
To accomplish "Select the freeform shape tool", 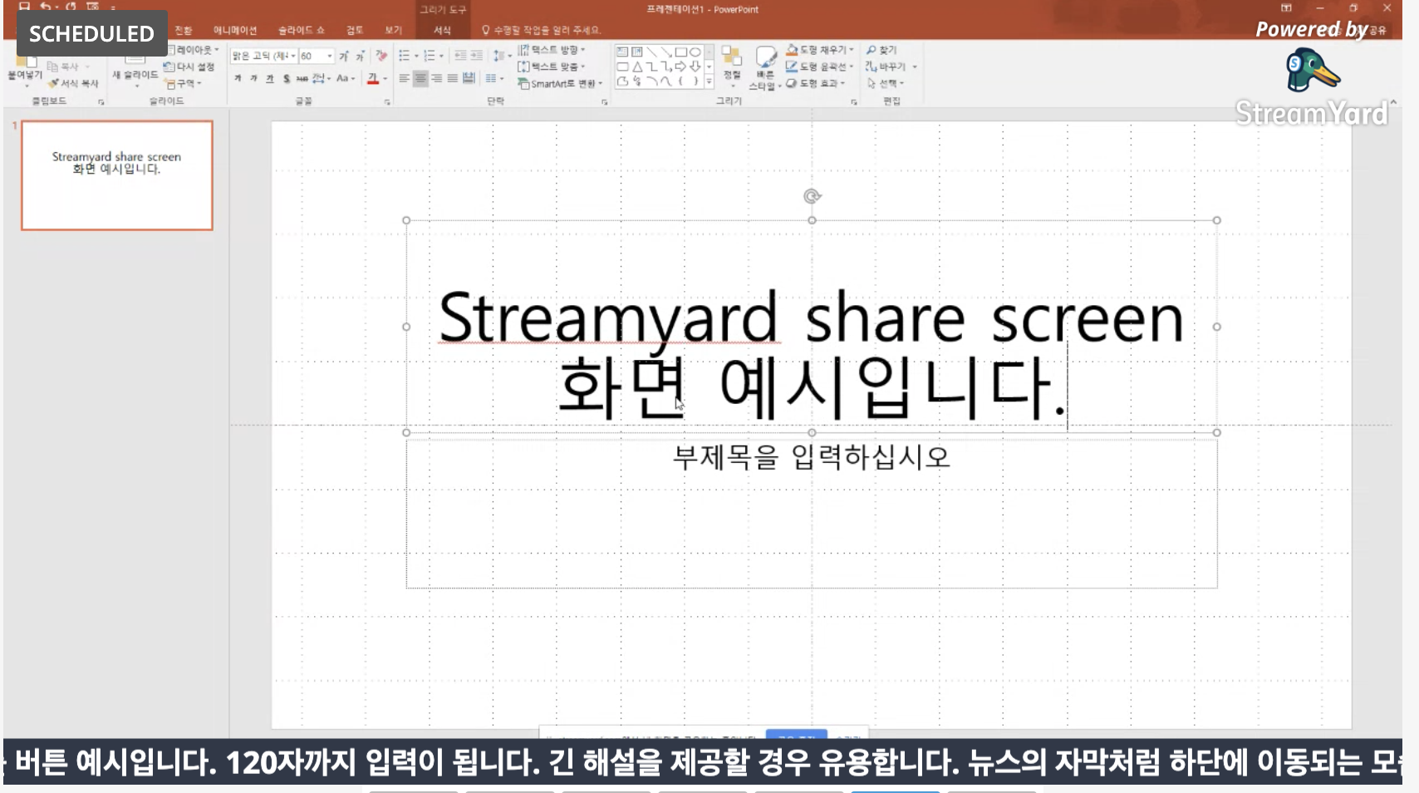I will (622, 81).
